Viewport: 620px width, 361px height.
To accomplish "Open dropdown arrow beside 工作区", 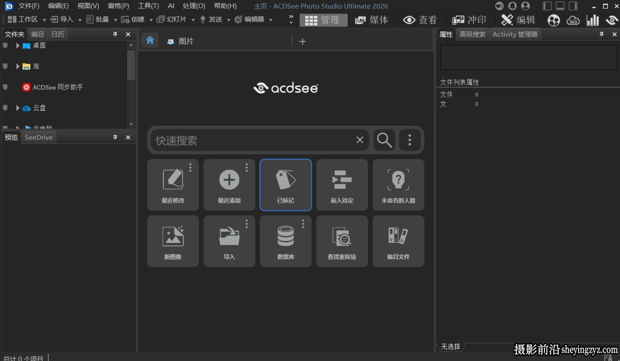I will [44, 20].
